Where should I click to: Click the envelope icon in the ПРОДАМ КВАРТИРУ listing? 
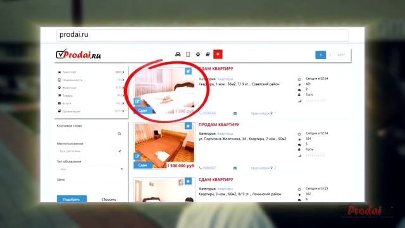[x=235, y=168]
